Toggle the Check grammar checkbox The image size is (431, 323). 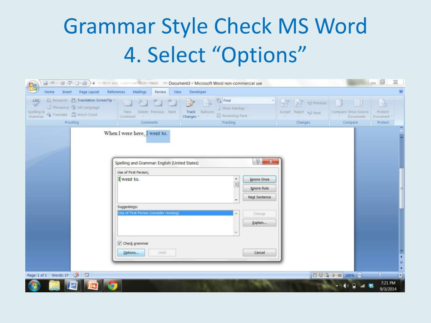(120, 244)
